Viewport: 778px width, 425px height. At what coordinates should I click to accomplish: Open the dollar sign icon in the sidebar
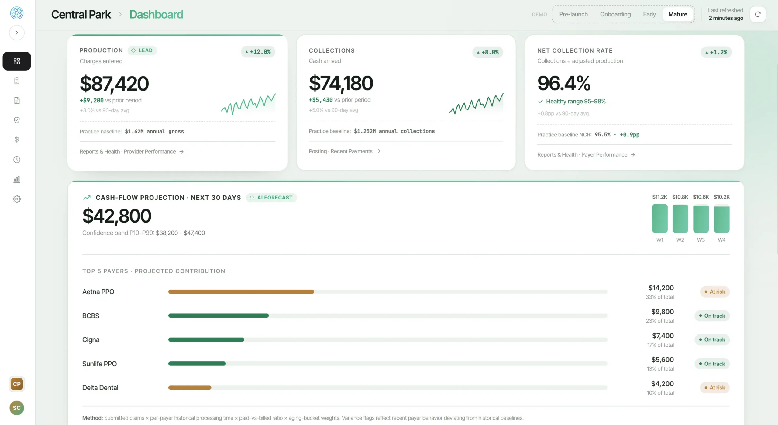[17, 140]
